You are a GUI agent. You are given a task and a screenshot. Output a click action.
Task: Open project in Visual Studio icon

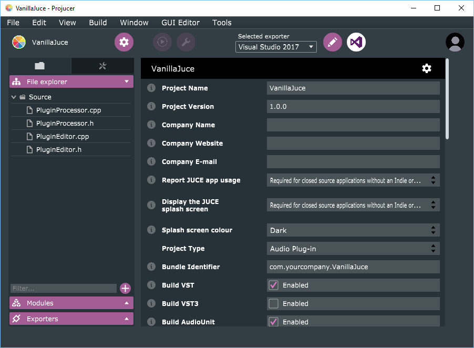pyautogui.click(x=356, y=42)
